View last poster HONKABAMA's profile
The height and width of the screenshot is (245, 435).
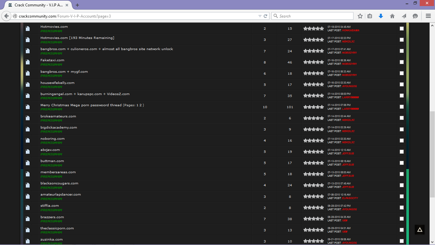[351, 30]
